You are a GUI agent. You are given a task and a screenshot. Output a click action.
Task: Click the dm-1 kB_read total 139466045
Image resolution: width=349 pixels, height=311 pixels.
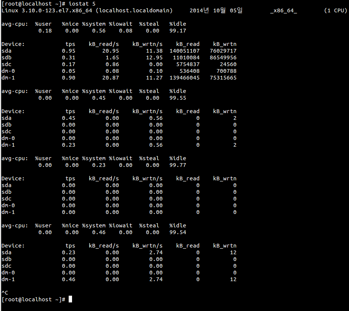pyautogui.click(x=184, y=78)
